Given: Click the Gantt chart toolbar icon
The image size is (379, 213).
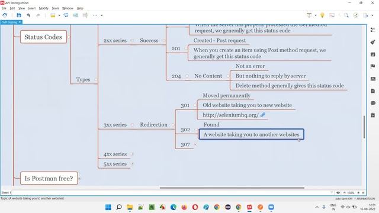Looking at the screenshot, I should coord(332,15).
